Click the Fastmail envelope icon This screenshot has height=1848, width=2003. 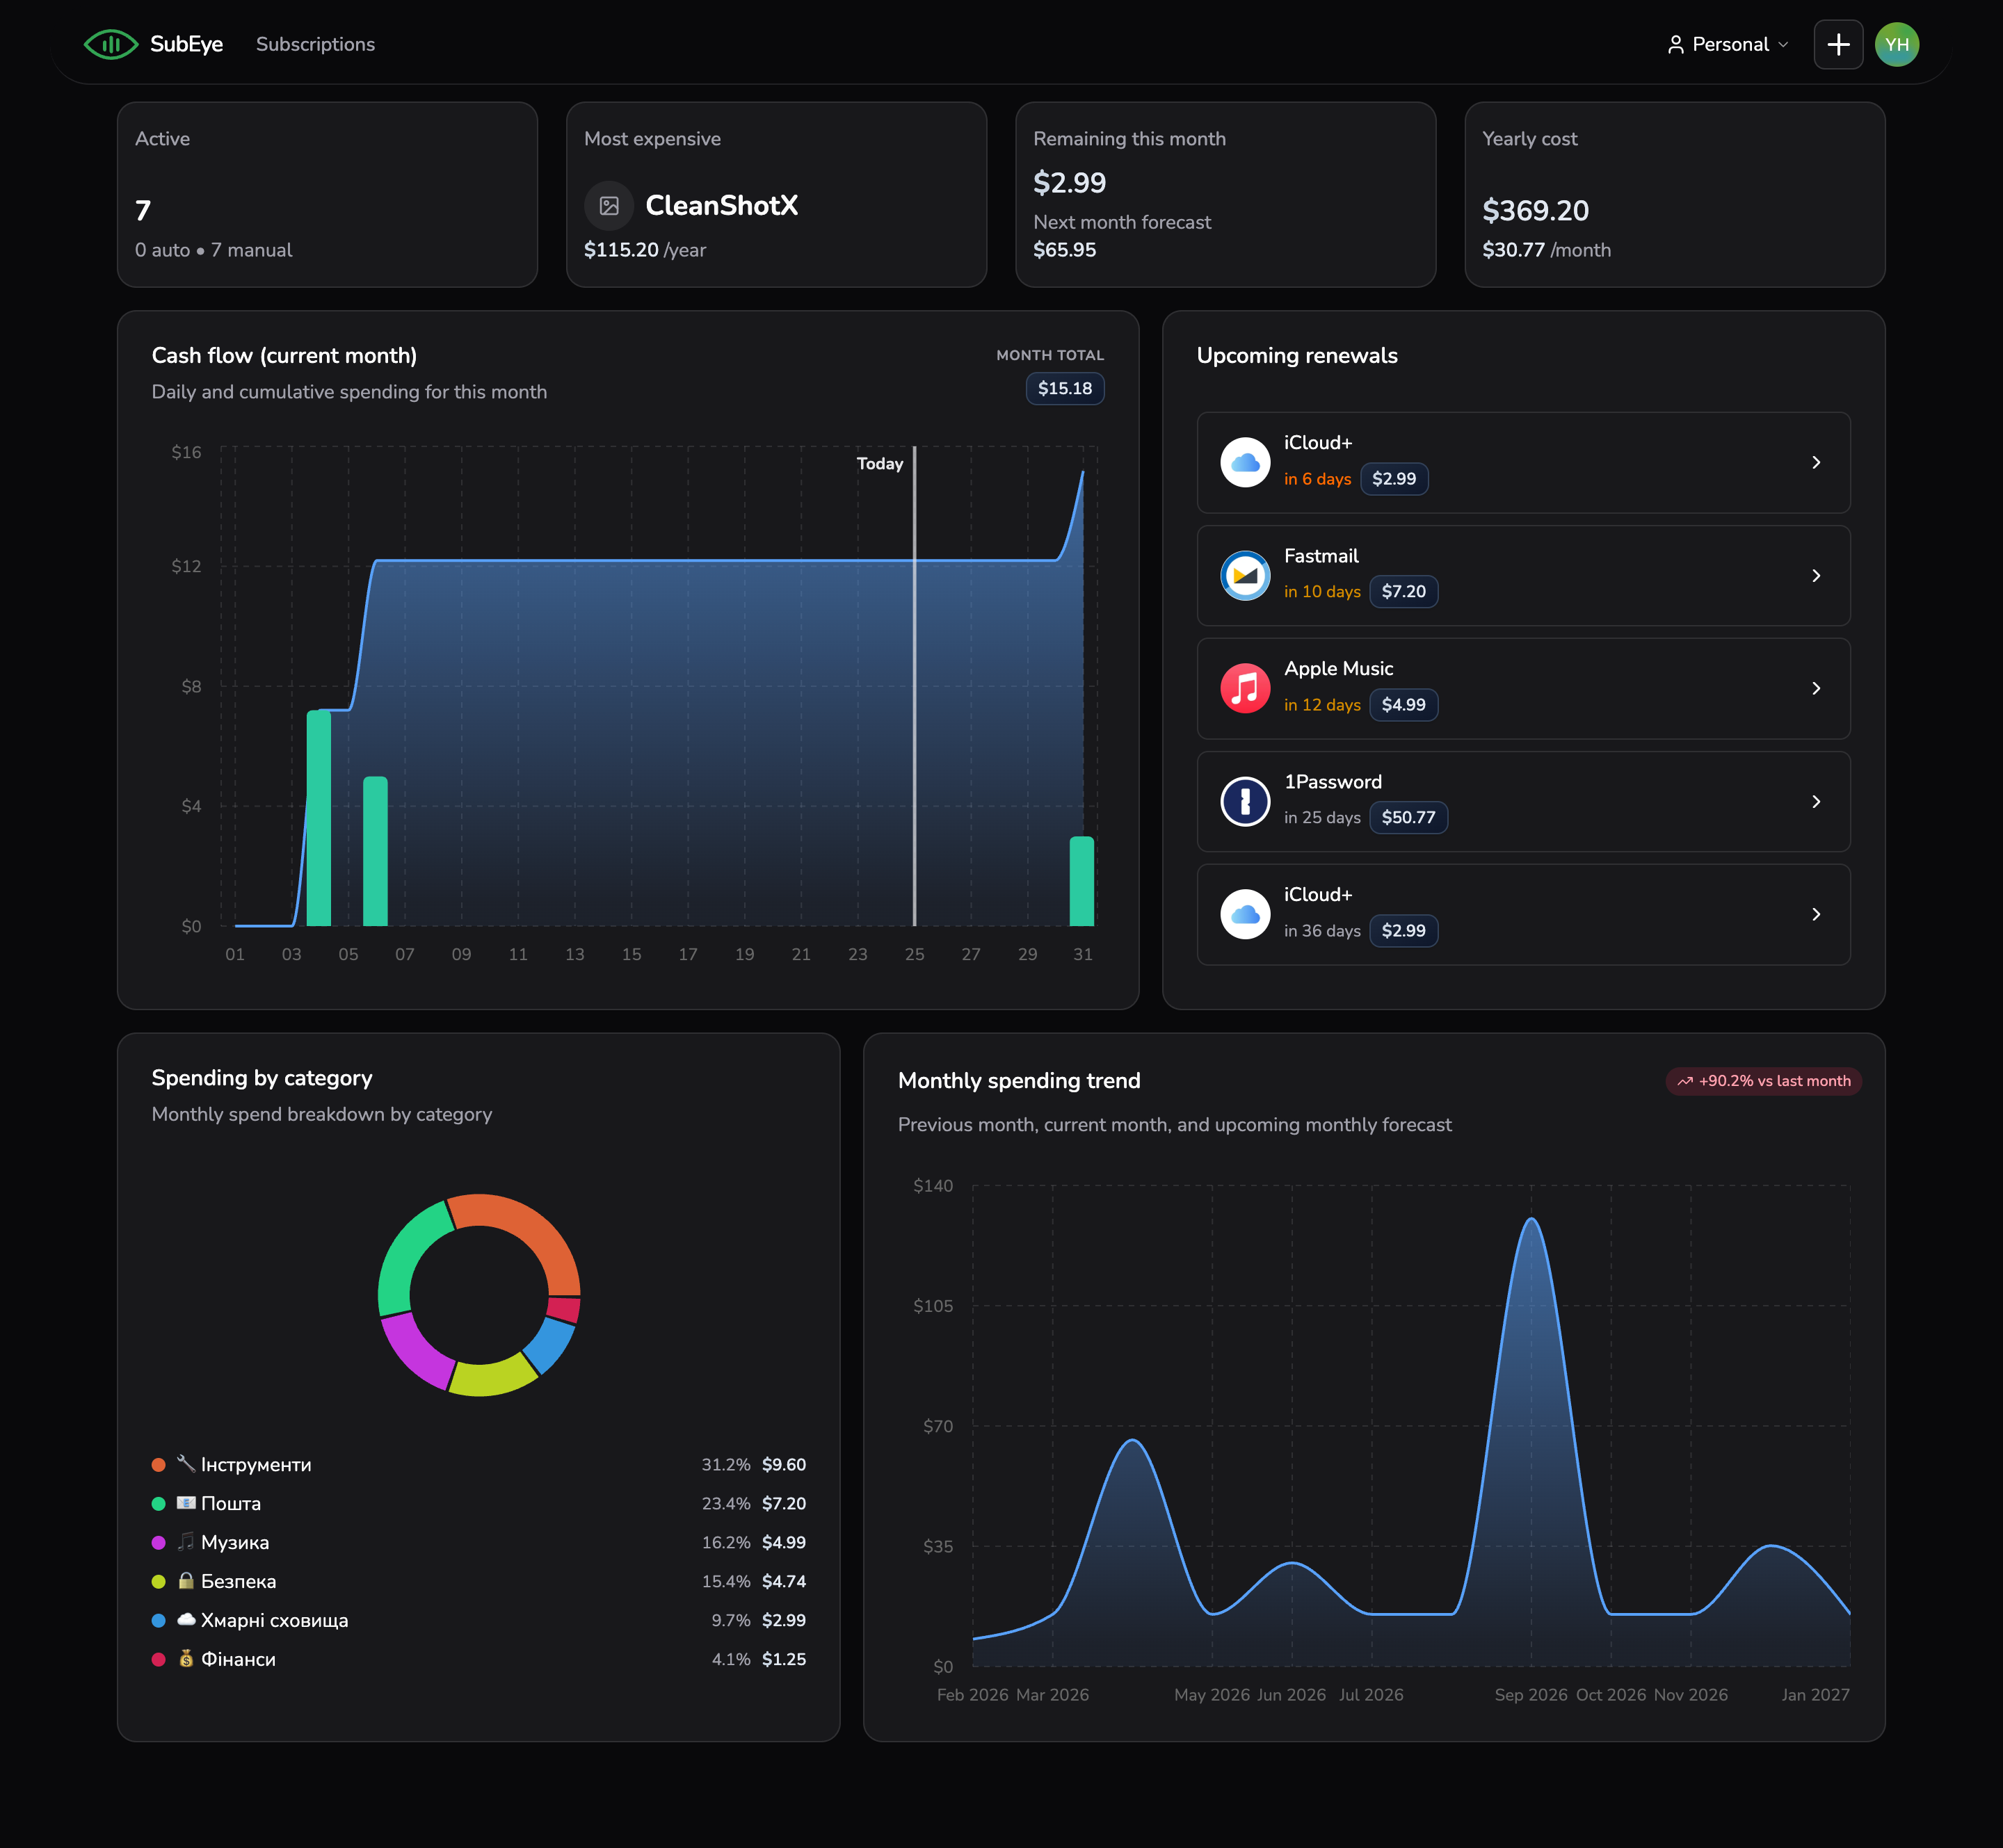point(1245,575)
